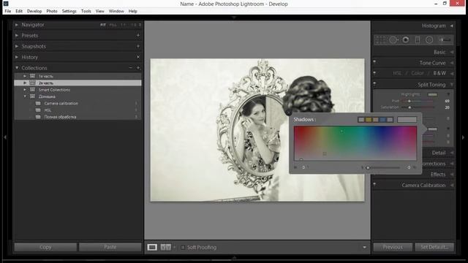The image size is (468, 263).
Task: Show the left panel via edge arrow
Action: pyautogui.click(x=5, y=137)
